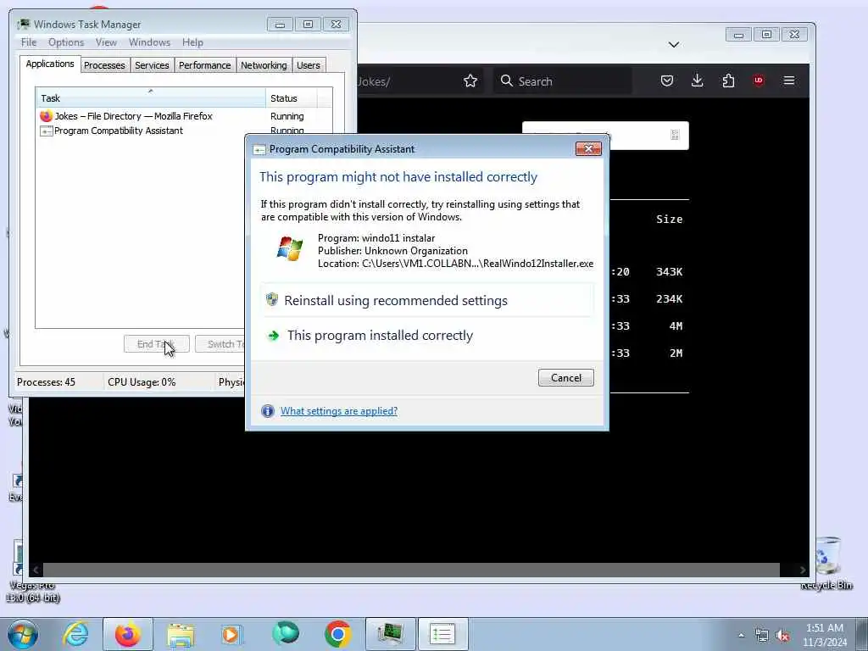Sort by the Status column header
The height and width of the screenshot is (651, 868).
[x=292, y=98]
